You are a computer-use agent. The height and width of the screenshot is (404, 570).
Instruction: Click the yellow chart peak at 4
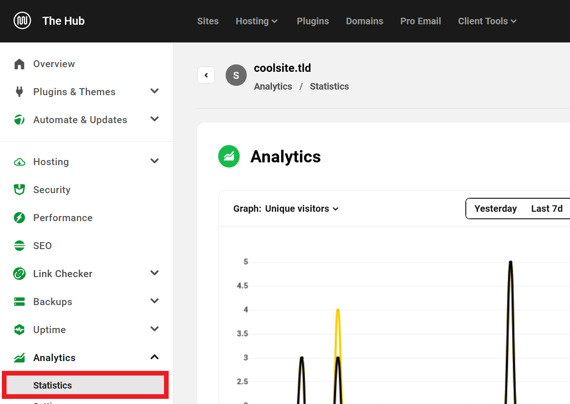tap(337, 310)
